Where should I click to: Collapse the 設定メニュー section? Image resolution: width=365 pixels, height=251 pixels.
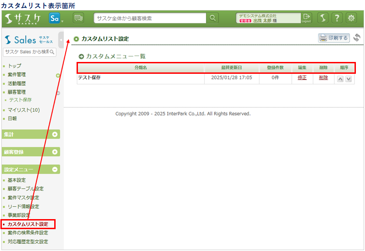(x=55, y=169)
